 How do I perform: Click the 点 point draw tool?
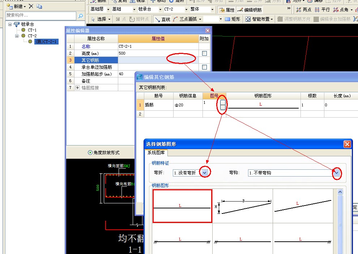point(121,19)
